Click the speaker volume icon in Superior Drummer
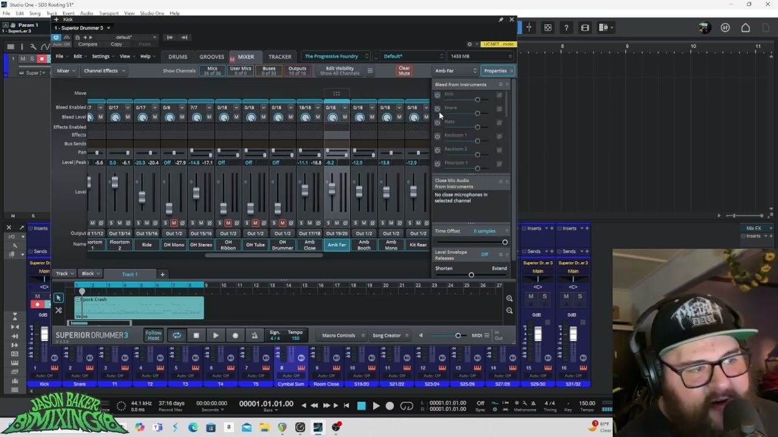The height and width of the screenshot is (437, 778). (421, 335)
